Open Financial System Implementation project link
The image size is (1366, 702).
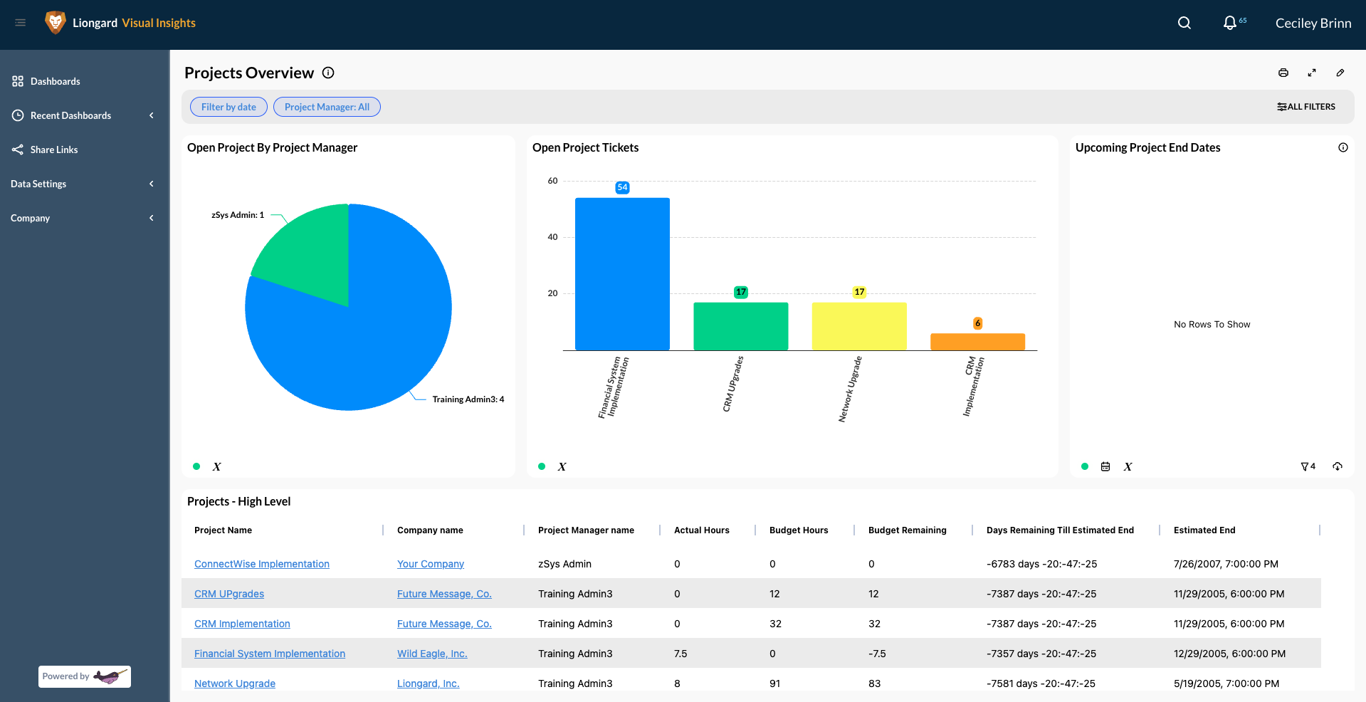270,654
